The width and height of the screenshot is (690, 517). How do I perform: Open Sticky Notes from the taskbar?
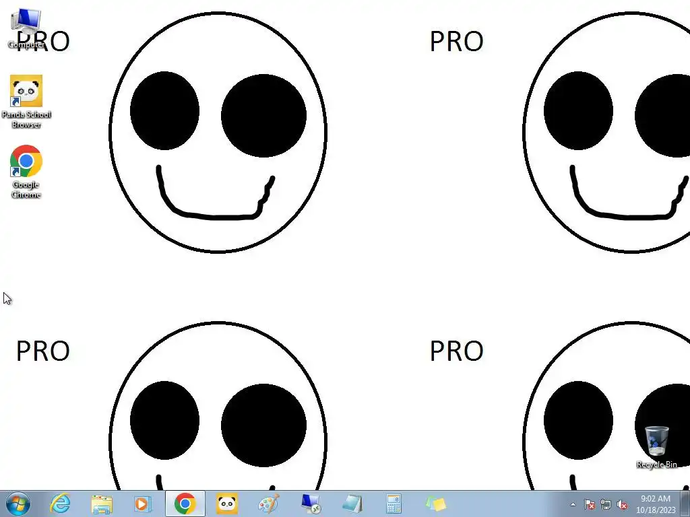[435, 504]
